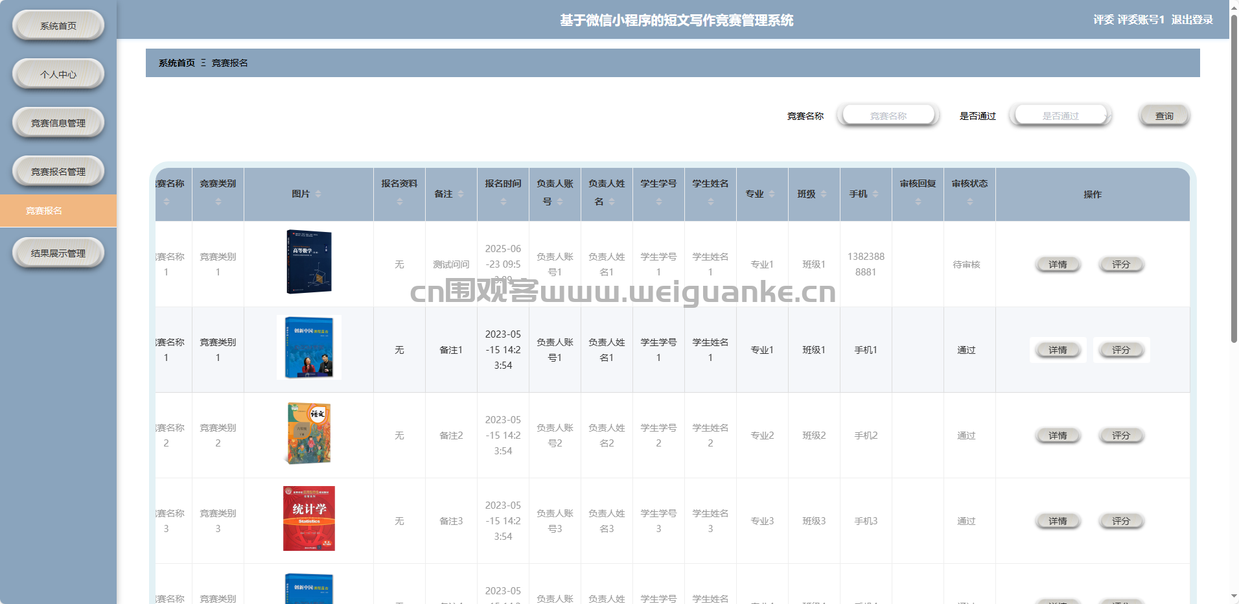Click the 查询 search button
This screenshot has height=604, width=1239.
(1164, 115)
